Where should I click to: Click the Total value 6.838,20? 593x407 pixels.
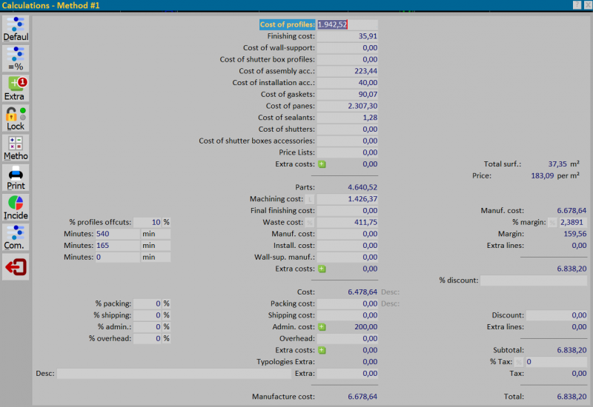tap(572, 397)
